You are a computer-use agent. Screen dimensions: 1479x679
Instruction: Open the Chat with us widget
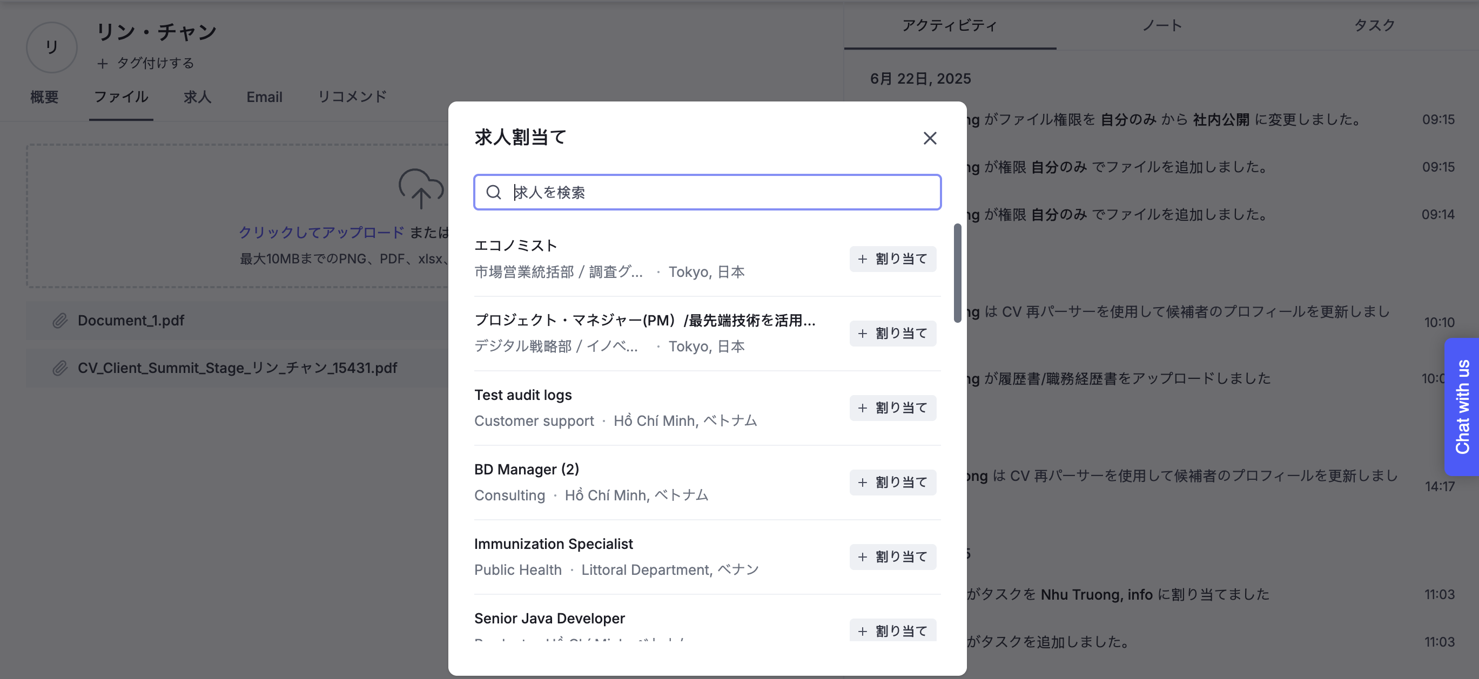click(1462, 406)
